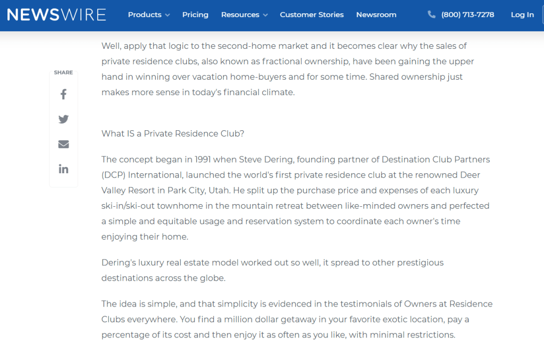544x354 pixels.
Task: Open the Products menu
Action: (145, 15)
